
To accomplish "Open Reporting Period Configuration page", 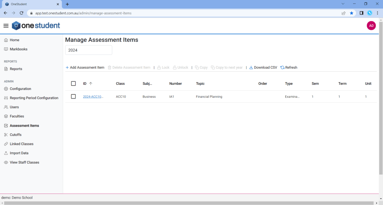I will tap(34, 98).
